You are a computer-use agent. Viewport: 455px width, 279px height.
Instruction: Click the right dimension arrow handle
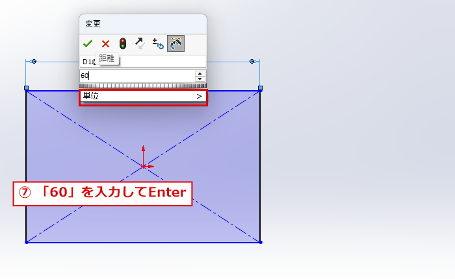tap(252, 62)
